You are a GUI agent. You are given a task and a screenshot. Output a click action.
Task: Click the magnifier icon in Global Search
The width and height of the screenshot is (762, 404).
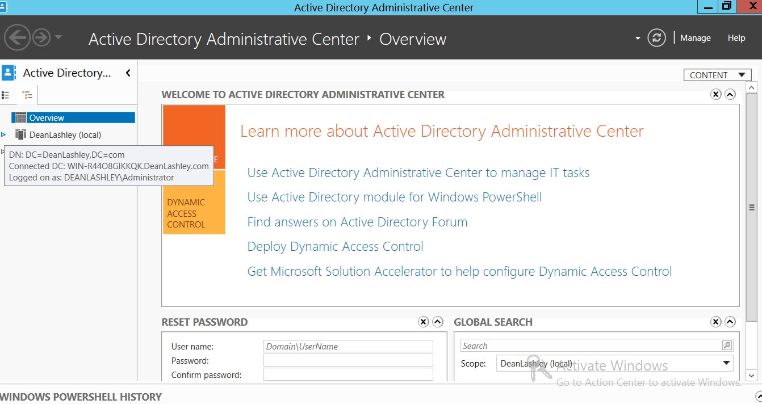click(727, 346)
